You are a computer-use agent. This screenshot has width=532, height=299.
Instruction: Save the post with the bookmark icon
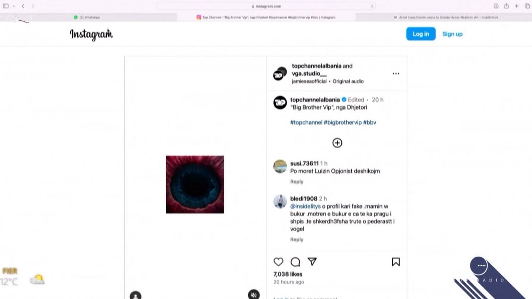396,262
